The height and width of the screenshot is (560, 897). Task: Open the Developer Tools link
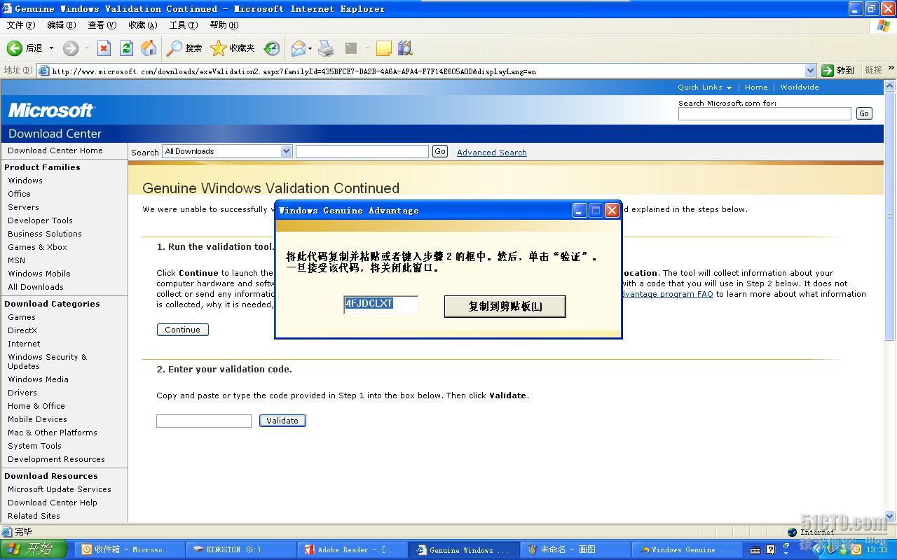pos(40,220)
